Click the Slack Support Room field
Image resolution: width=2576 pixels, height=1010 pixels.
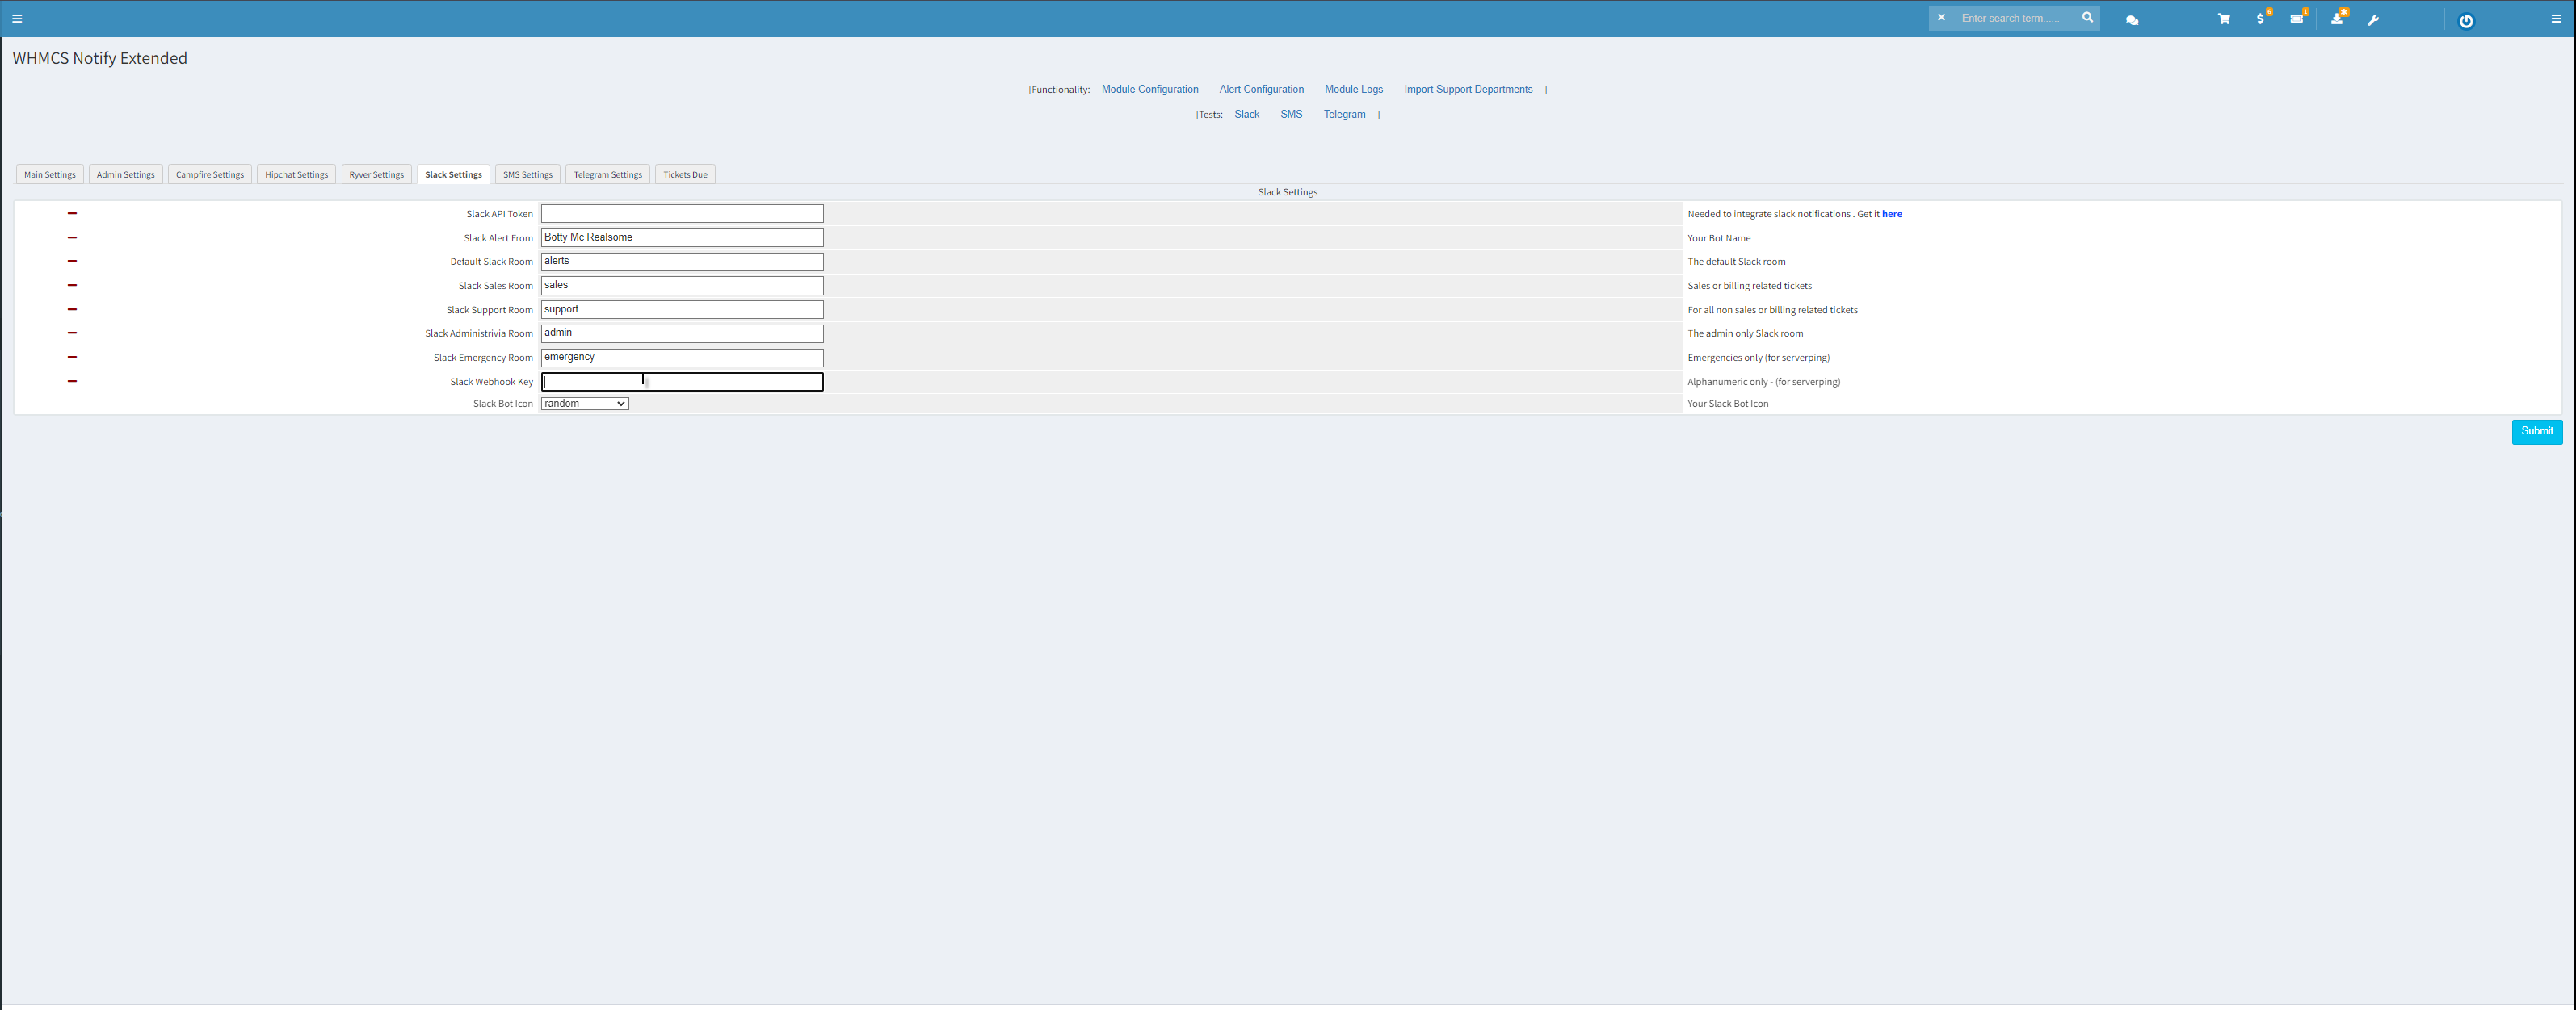(x=682, y=310)
